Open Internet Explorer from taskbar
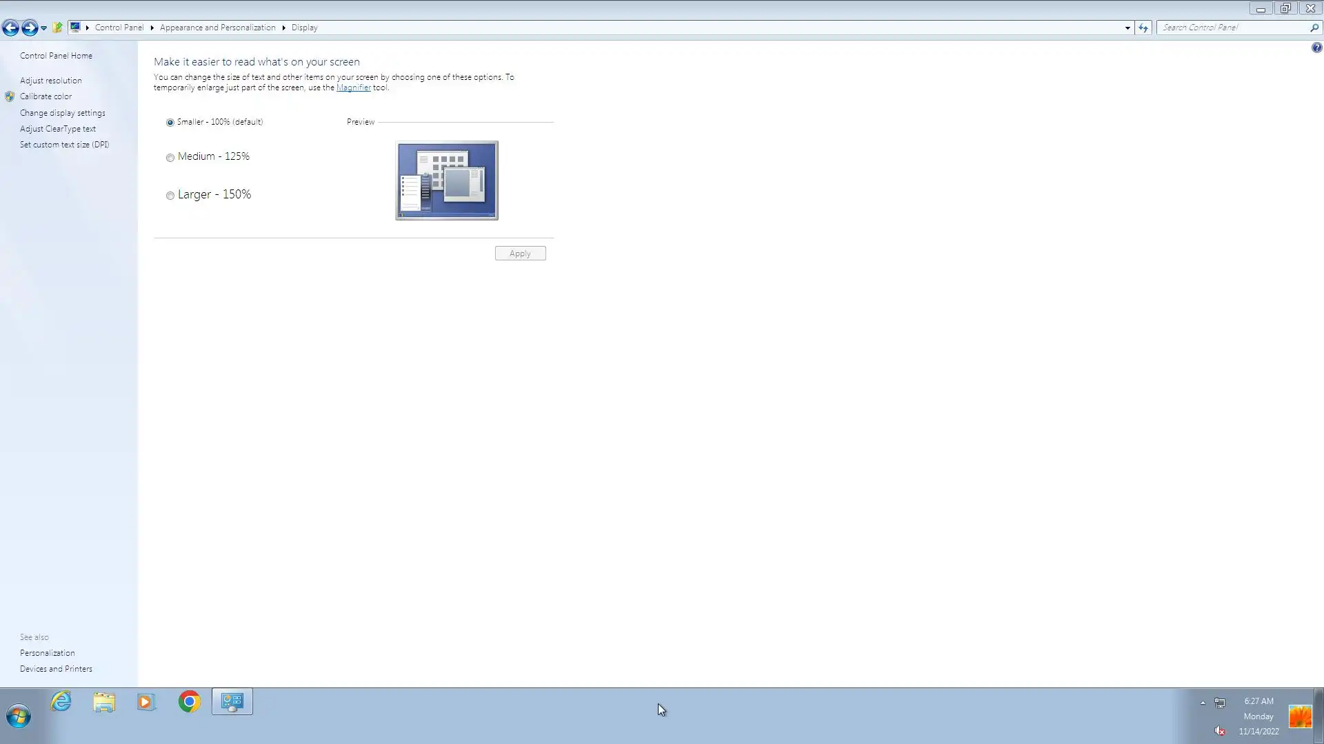The width and height of the screenshot is (1324, 744). click(61, 702)
